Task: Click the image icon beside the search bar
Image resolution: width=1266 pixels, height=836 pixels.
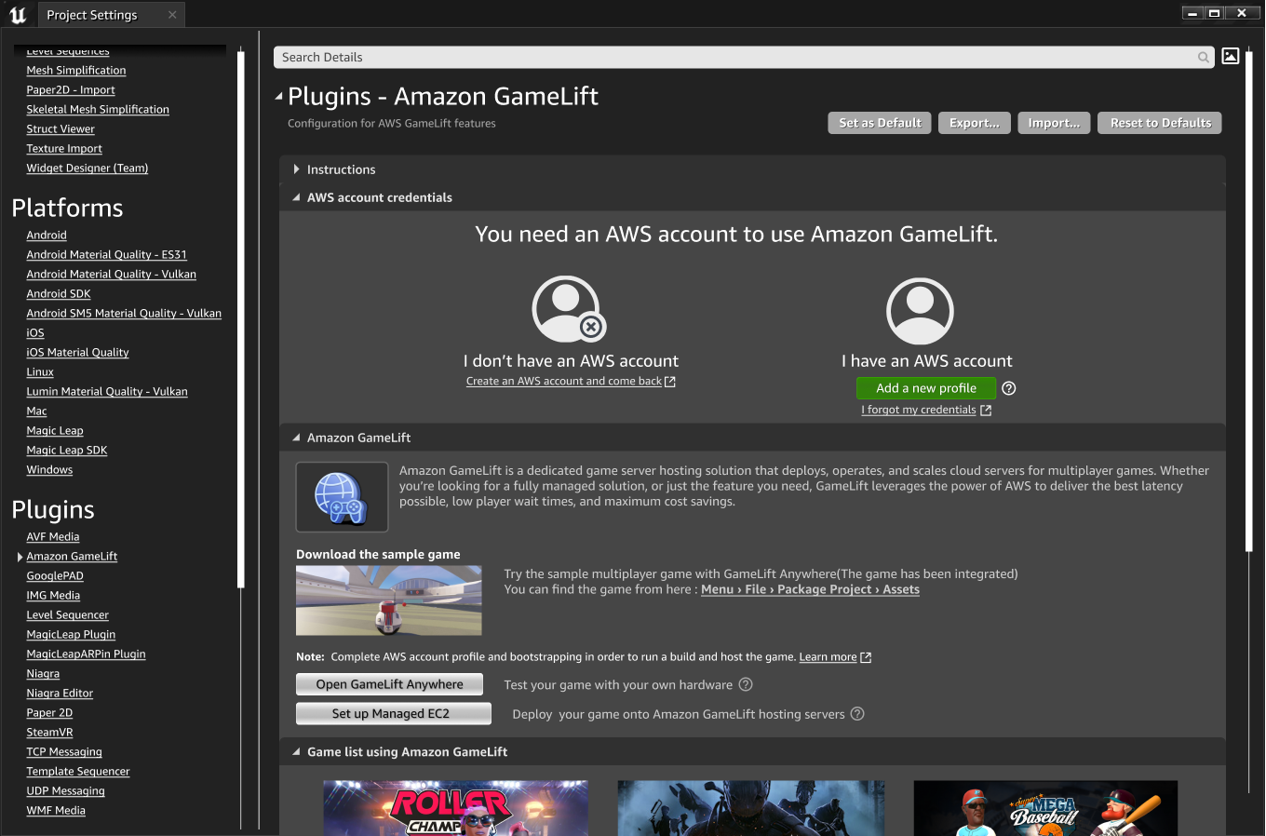Action: point(1231,57)
